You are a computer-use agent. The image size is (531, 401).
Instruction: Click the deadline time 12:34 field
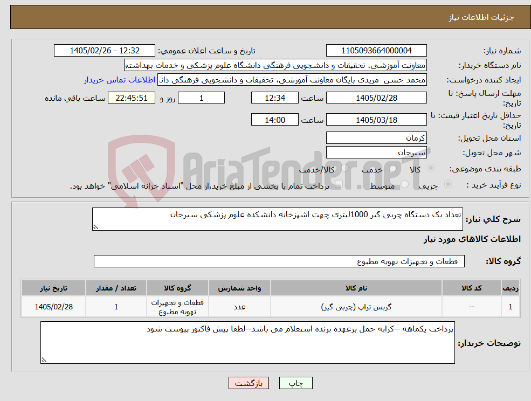coord(274,98)
